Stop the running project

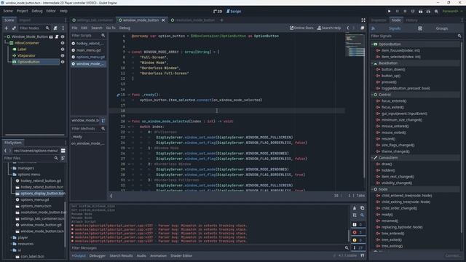pos(405,12)
